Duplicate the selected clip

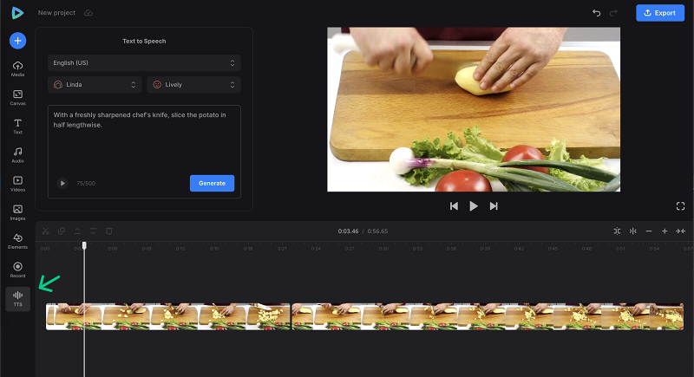tap(62, 231)
